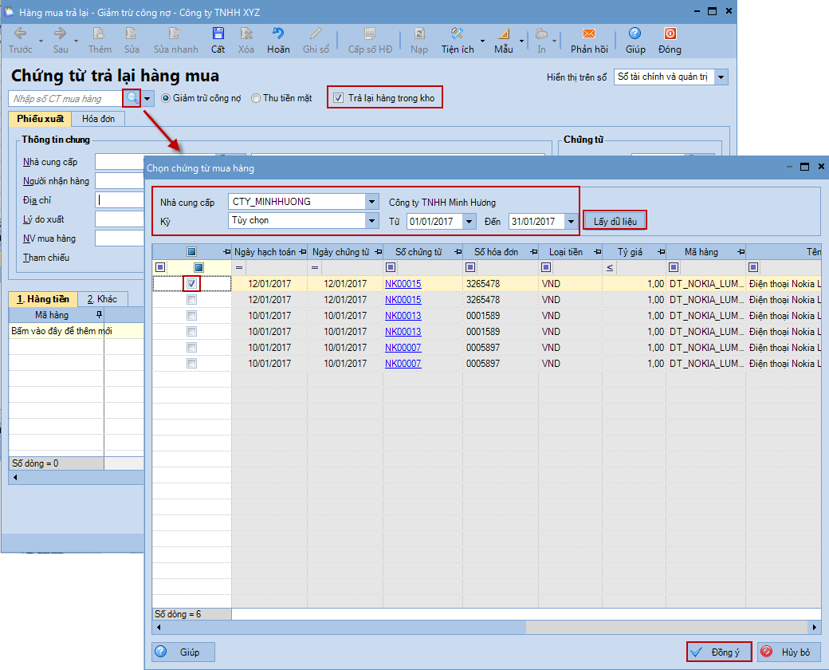Open the Đến date picker dropdown

[571, 221]
